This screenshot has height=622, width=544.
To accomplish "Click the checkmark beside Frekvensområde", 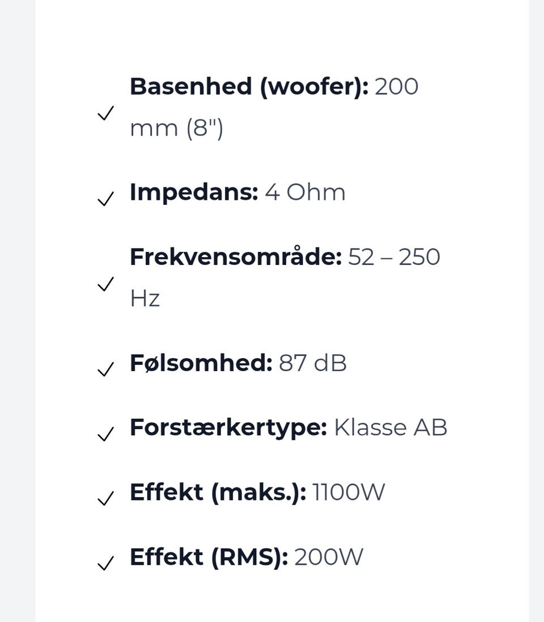I will [x=105, y=284].
